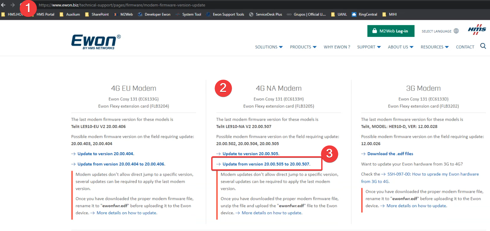
Task: Click the browser address bar URL
Action: pyautogui.click(x=122, y=5)
